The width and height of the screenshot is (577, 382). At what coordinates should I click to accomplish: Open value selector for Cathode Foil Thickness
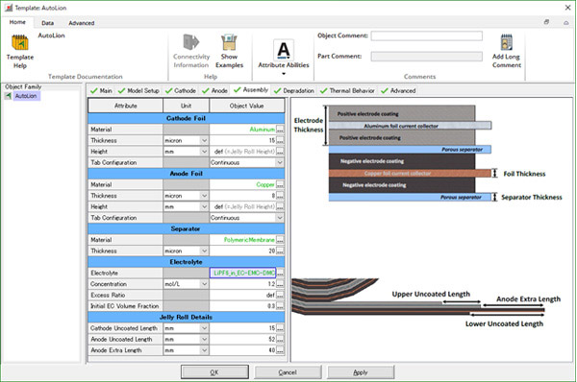pyautogui.click(x=280, y=140)
